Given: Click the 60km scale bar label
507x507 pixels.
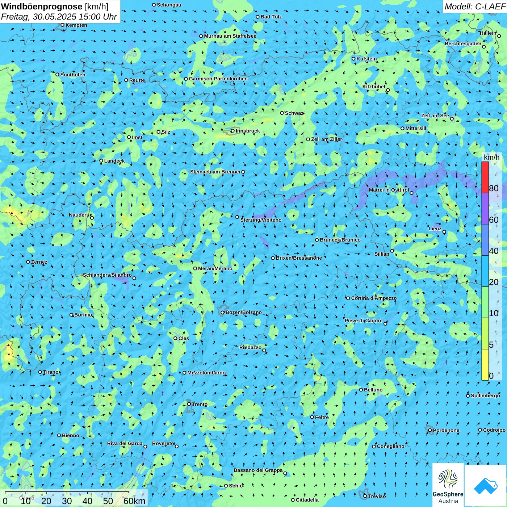Looking at the screenshot, I should (x=134, y=501).
